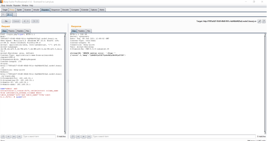The height and width of the screenshot is (141, 267).
Task: Show Request Headers view
Action: coord(20,31)
